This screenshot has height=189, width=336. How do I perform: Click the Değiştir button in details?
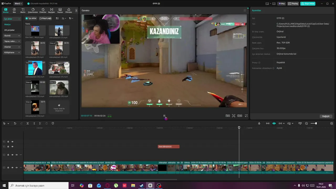point(326,116)
